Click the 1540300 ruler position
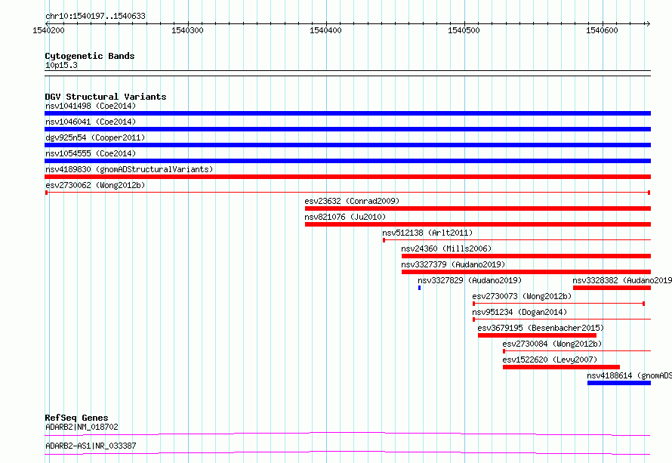This screenshot has width=672, height=463. pos(187,30)
